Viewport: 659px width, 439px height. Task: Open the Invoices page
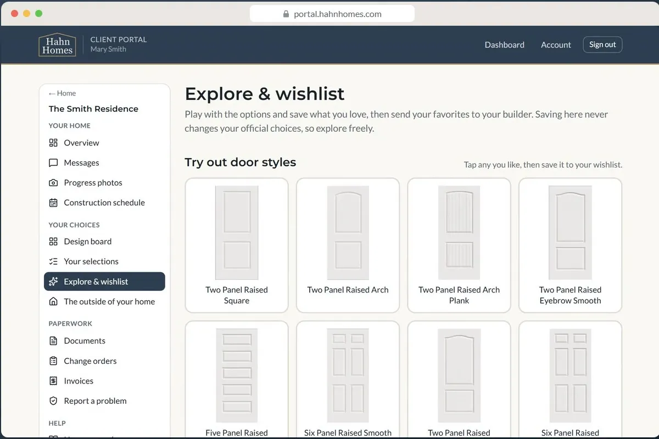coord(104,381)
